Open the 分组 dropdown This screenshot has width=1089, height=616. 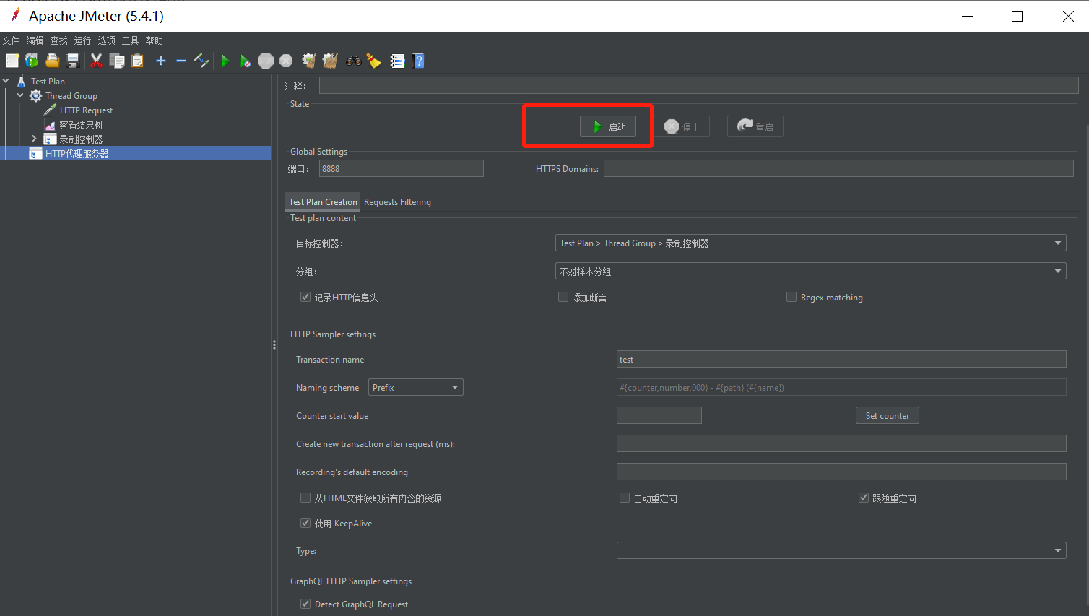tap(811, 271)
